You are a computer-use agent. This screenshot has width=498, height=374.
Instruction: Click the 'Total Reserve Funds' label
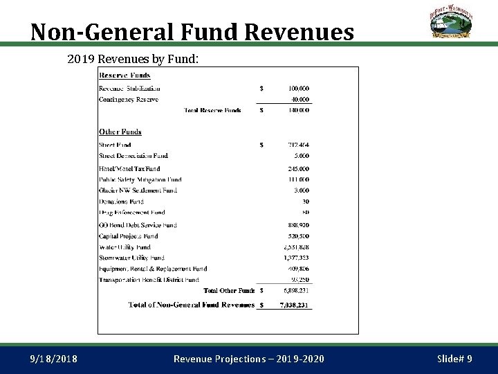click(212, 110)
